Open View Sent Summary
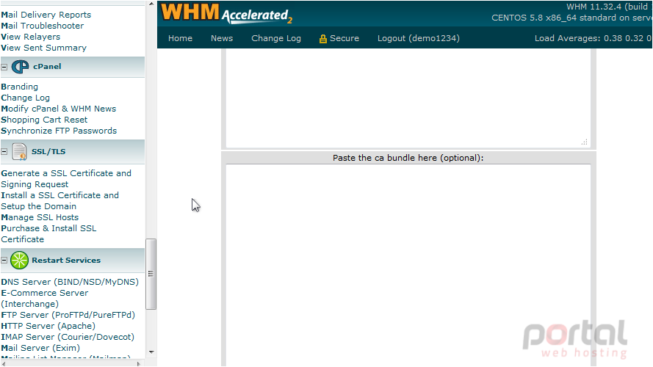Screen dimensions: 653x367 (x=44, y=48)
